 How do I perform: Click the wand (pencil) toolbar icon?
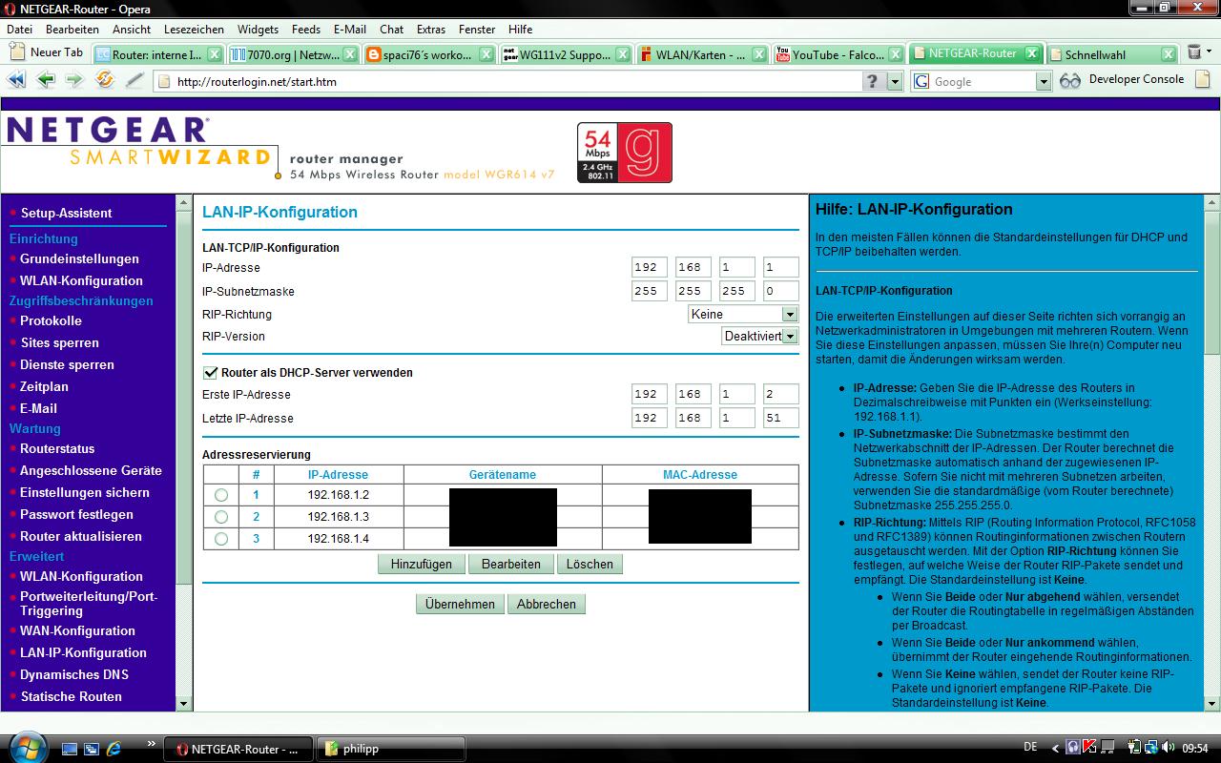point(135,81)
